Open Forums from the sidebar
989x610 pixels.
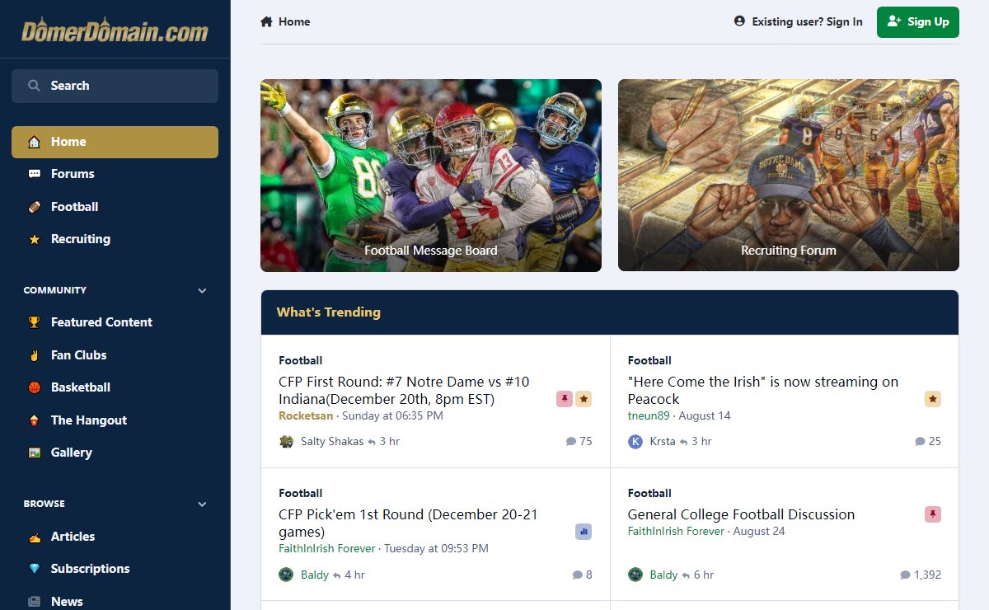(x=115, y=174)
